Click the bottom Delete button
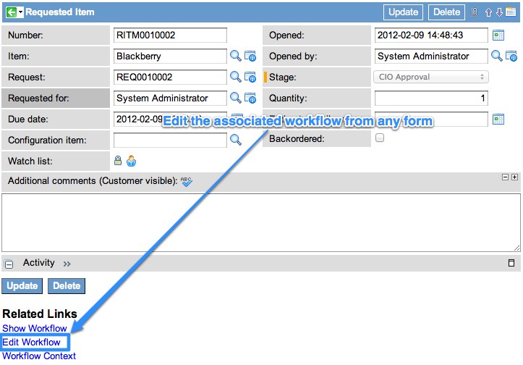This screenshot has width=523, height=365. 67,285
